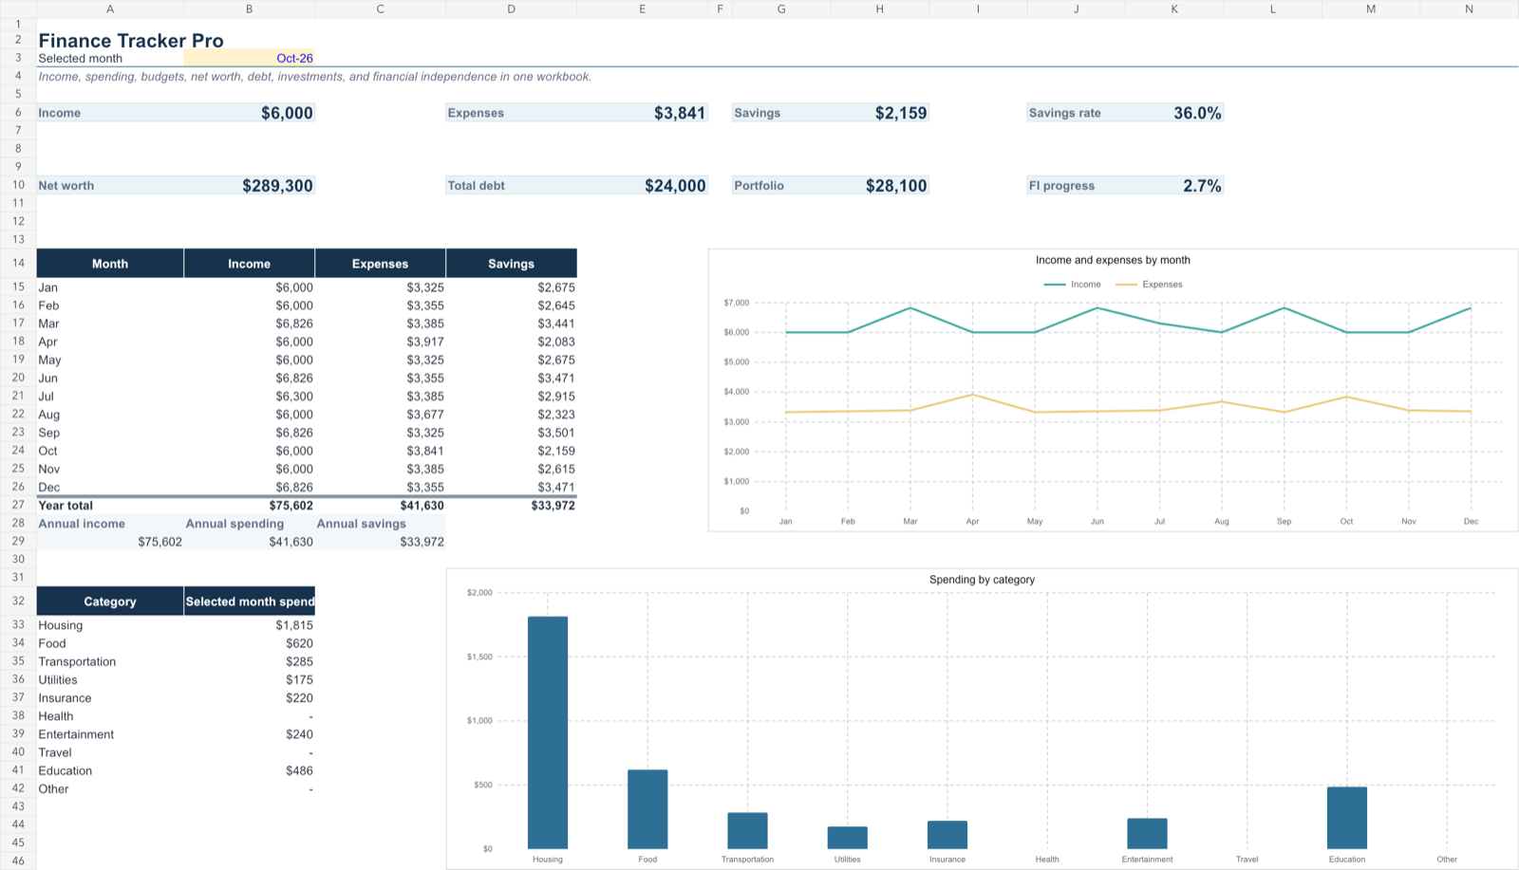Select the Oct-26 selected month cell
This screenshot has height=870, width=1519.
click(x=250, y=58)
